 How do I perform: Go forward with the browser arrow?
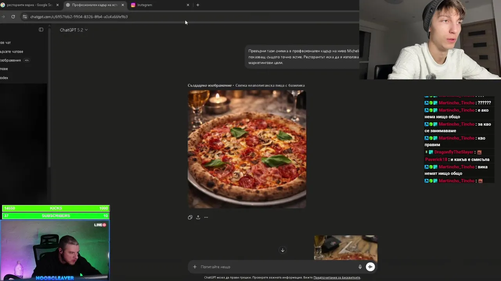pyautogui.click(x=3, y=17)
